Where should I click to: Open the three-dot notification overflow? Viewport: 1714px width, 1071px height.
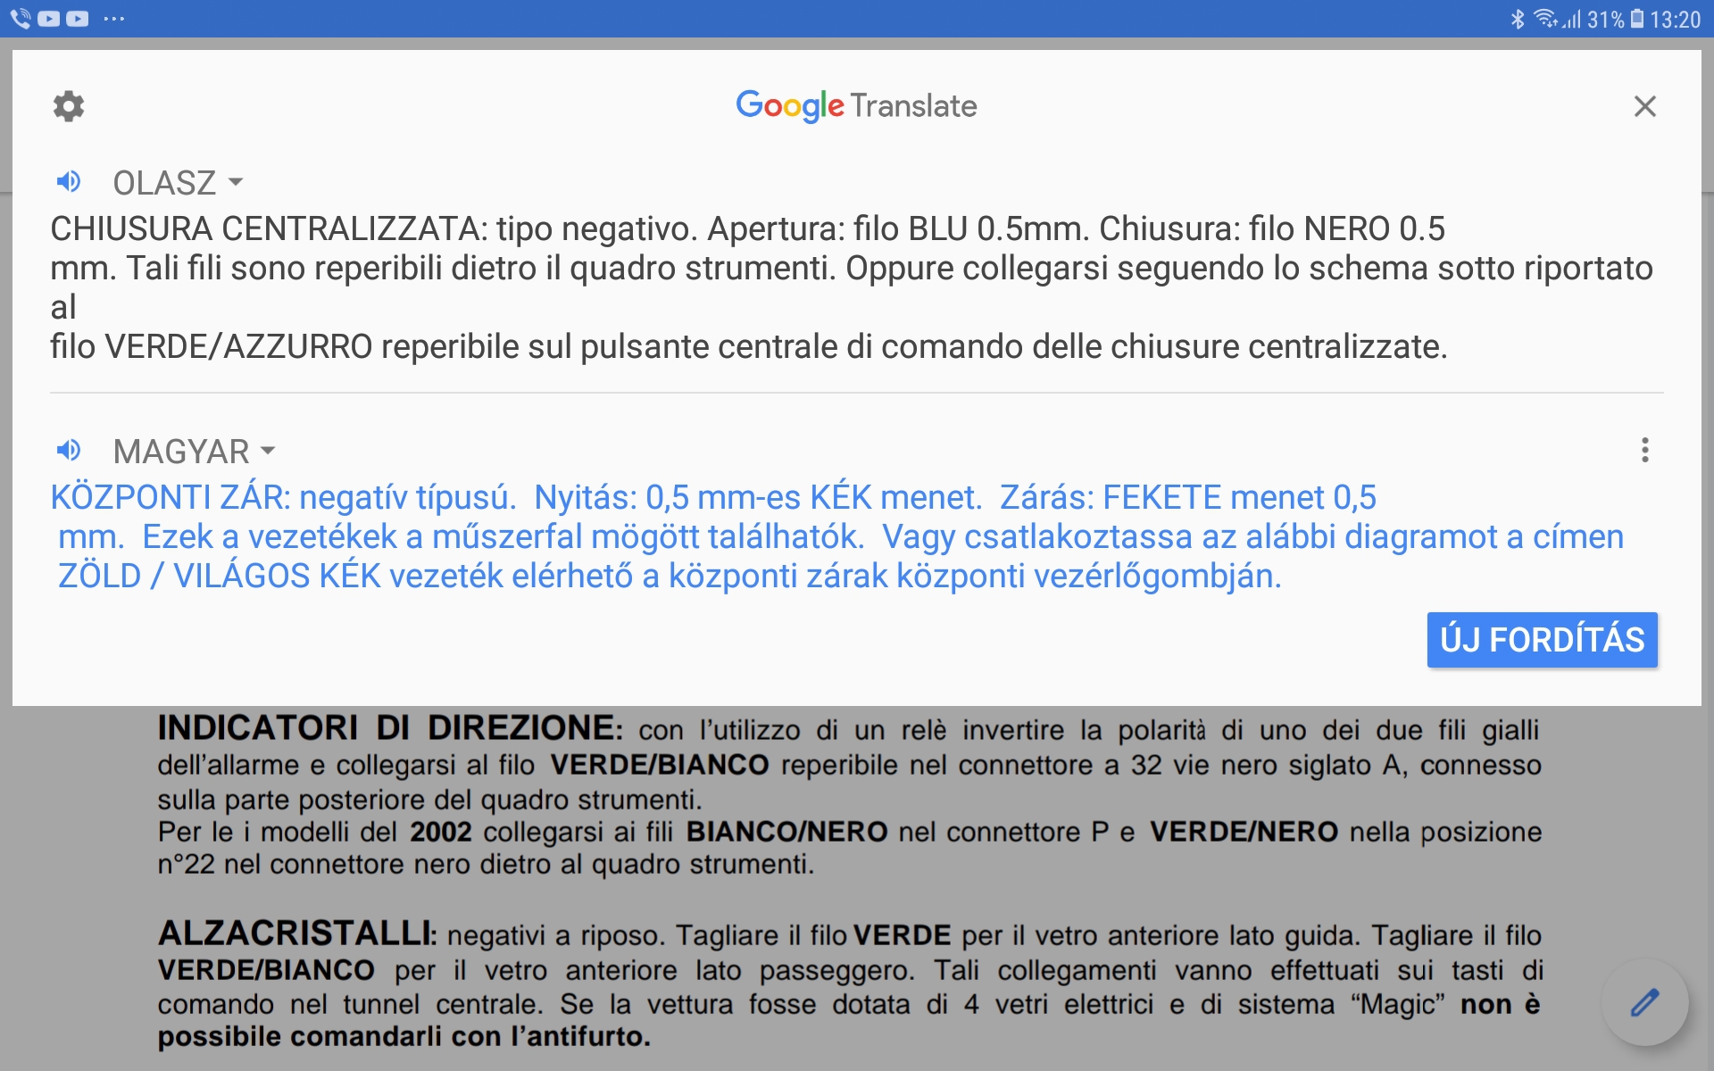[x=114, y=19]
